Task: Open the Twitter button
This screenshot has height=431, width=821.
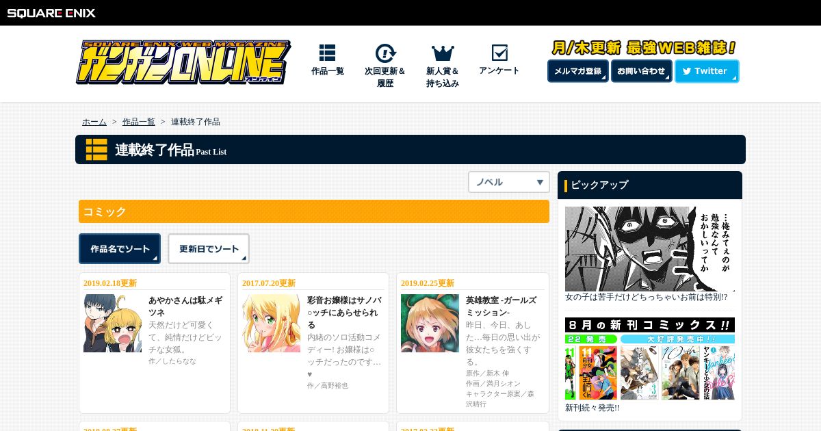Action: [x=707, y=71]
